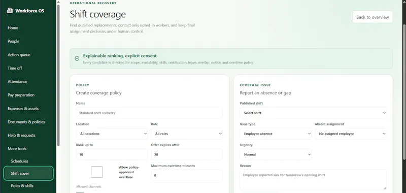Viewport: 406px width, 193px height.
Task: Toggle Allow policy-approved overtime checkbox
Action: 96,172
